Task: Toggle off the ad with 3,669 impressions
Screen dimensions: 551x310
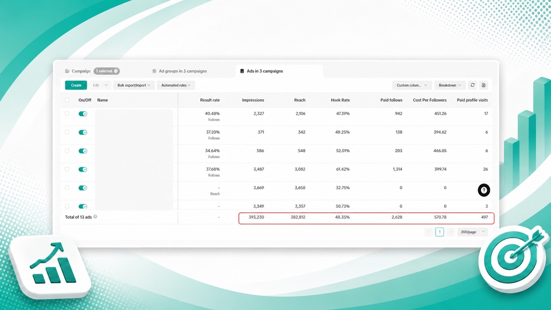Action: tap(83, 188)
